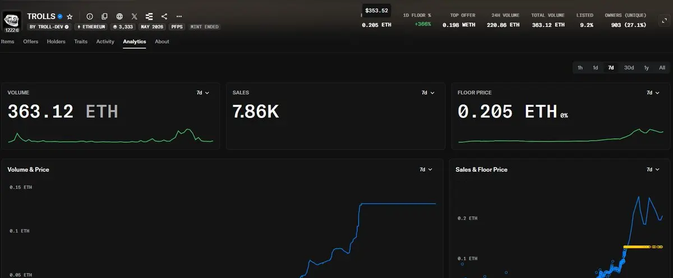Expand the Floor Price card 7d dropdown
Image resolution: width=673 pixels, height=278 pixels.
653,93
